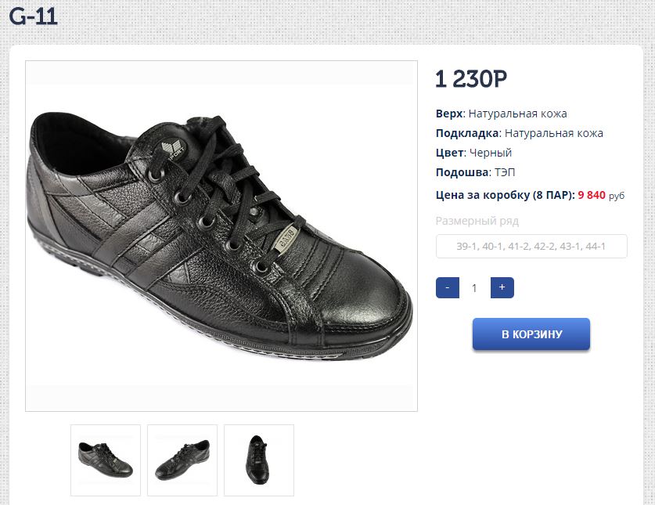Click the 1 230P price heading
This screenshot has width=655, height=505.
pos(471,79)
